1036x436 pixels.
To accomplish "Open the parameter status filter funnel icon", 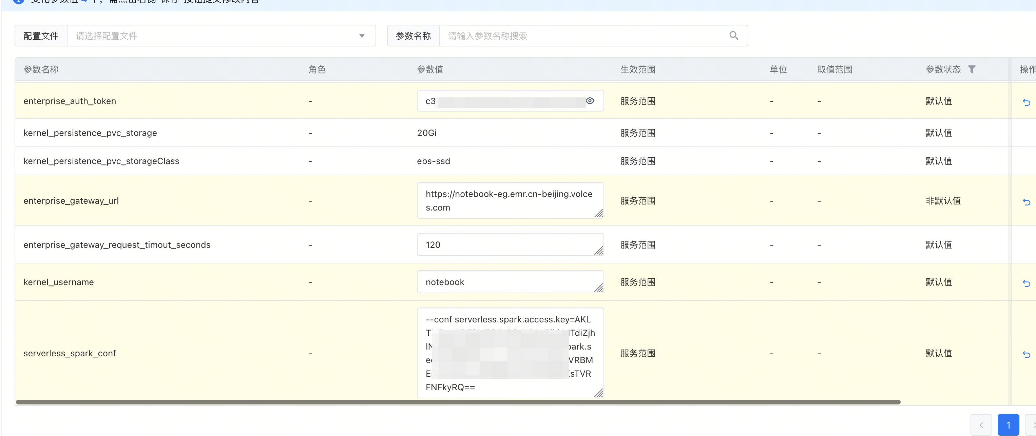I will [x=972, y=70].
